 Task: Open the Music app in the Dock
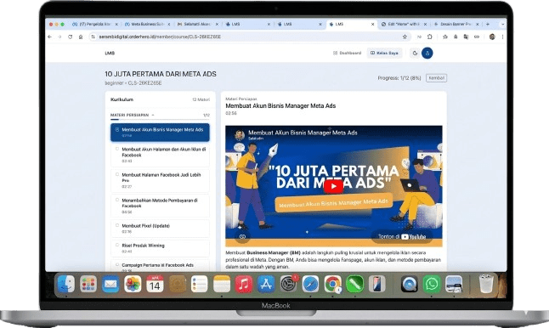pyautogui.click(x=244, y=284)
